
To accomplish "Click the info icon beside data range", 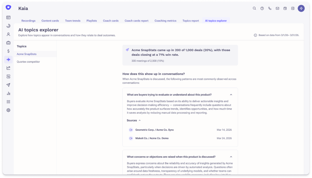I will point(255,35).
